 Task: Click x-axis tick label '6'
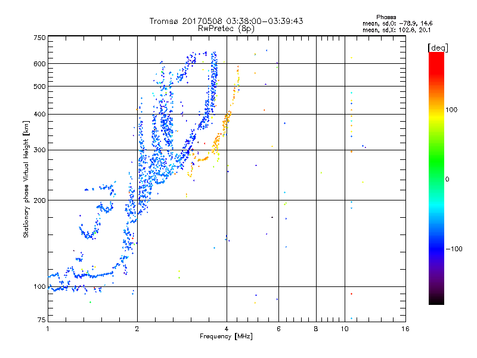pyautogui.click(x=278, y=329)
